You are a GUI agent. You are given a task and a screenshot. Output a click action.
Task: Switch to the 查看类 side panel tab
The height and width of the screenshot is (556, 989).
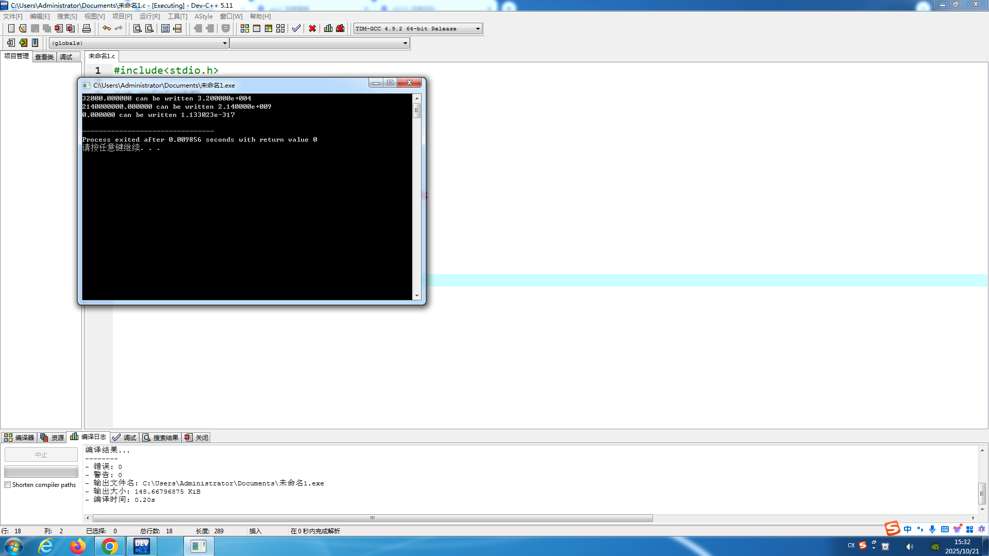click(44, 57)
